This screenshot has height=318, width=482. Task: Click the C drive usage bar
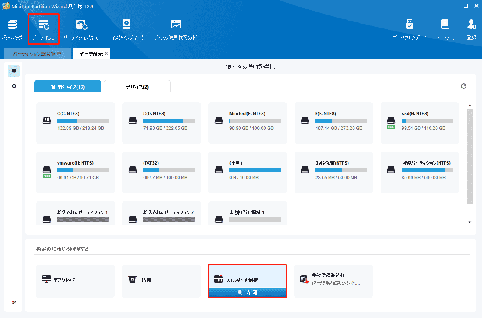[x=83, y=121]
